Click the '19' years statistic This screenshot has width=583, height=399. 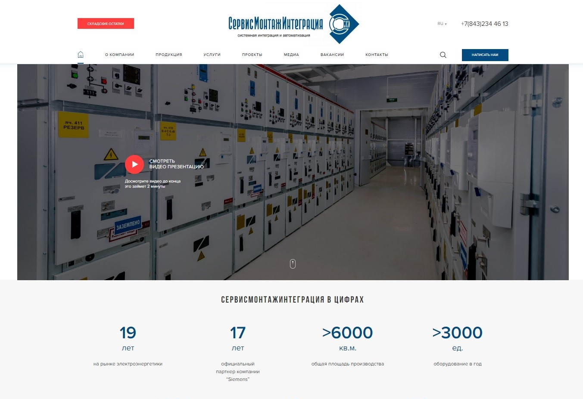[128, 333]
